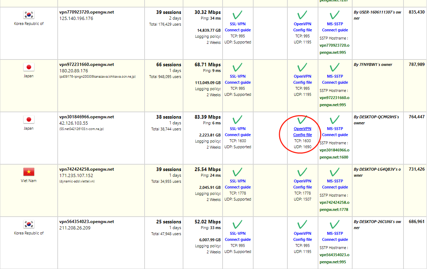Screen dimensions: 427x269
Task: Click SSL-VPN green checkmark for vpn972231660
Action: coord(238,68)
